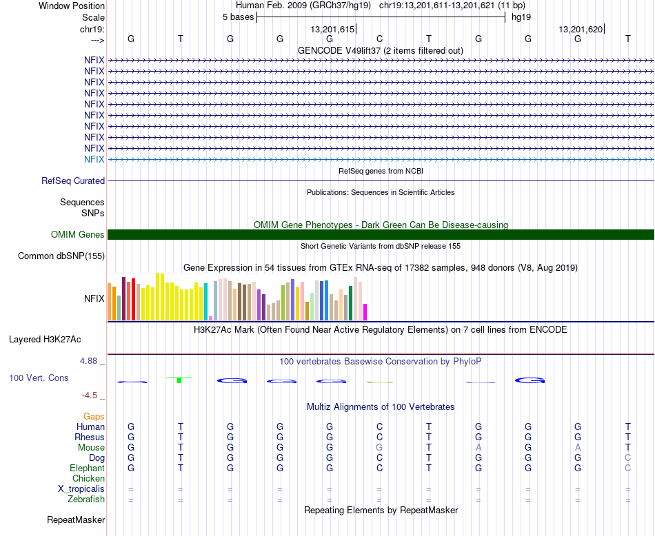655x536 pixels.
Task: Open the GTEx Gene Expression track title
Action: 381,267
